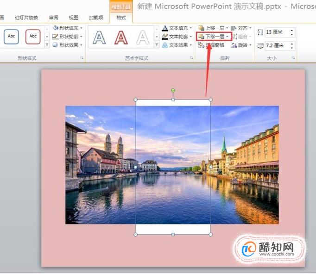Apply the blue outlined Abc shape style
The height and width of the screenshot is (274, 316).
click(x=11, y=37)
